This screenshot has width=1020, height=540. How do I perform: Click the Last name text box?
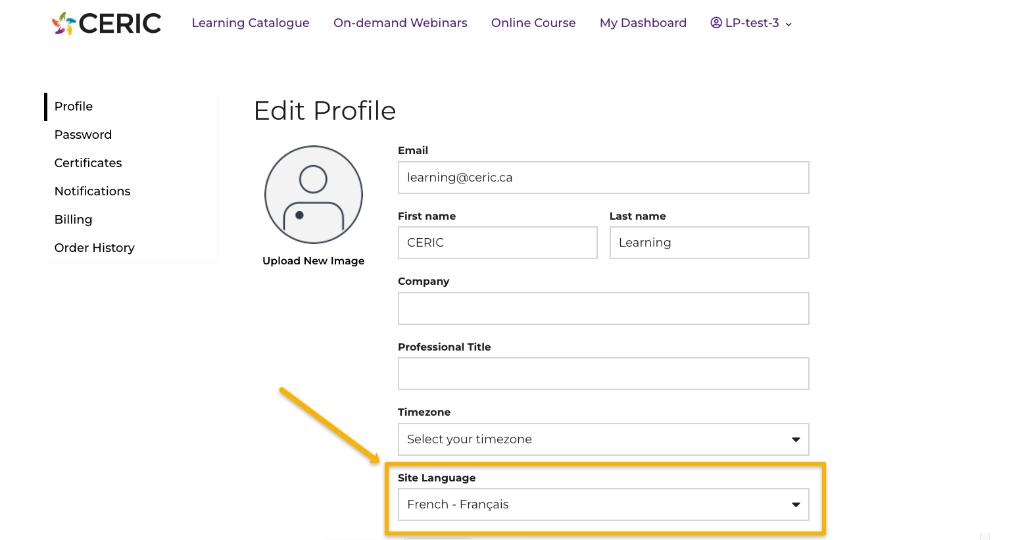tap(709, 243)
